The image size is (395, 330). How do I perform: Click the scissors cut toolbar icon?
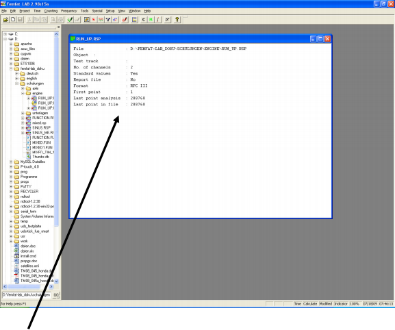(29, 19)
